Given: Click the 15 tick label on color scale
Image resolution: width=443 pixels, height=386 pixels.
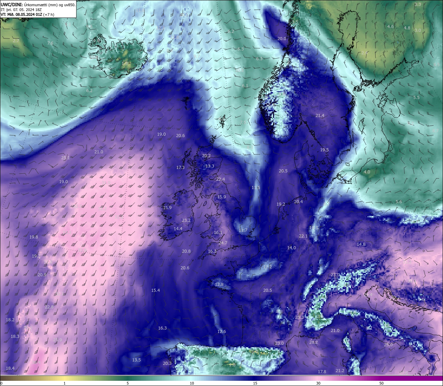Looking at the screenshot, I should pos(255,383).
